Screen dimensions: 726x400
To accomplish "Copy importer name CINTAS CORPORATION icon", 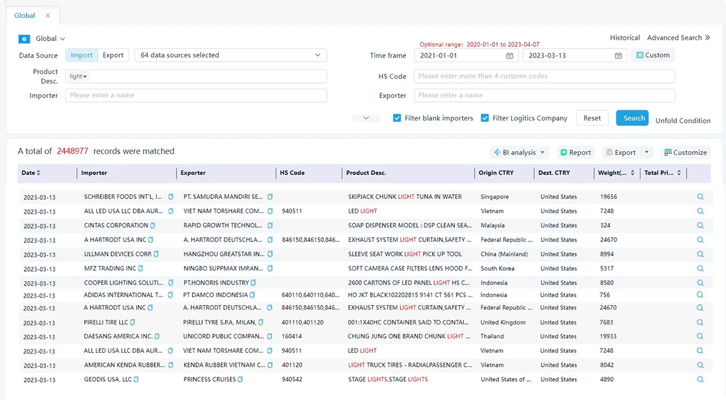I will tap(152, 226).
